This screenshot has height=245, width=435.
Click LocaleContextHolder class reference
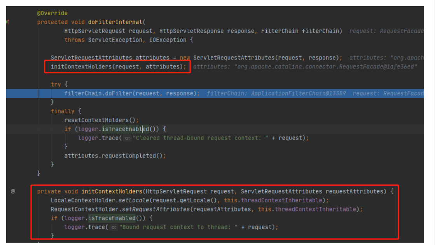coord(83,200)
